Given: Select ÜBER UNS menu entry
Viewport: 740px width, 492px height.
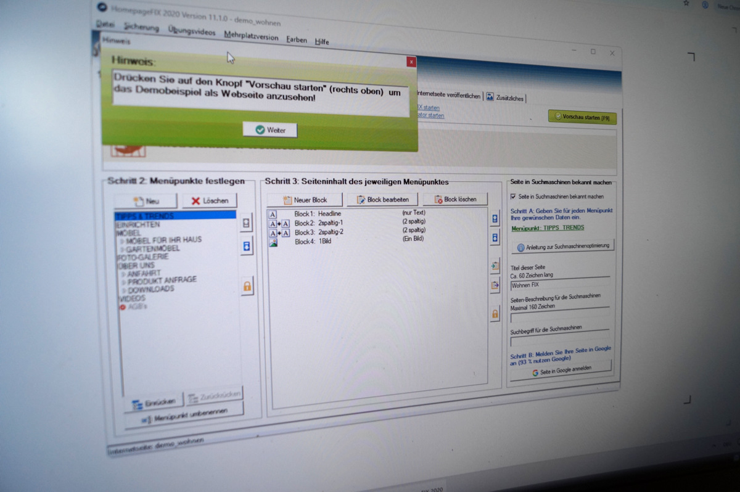Looking at the screenshot, I should (136, 264).
